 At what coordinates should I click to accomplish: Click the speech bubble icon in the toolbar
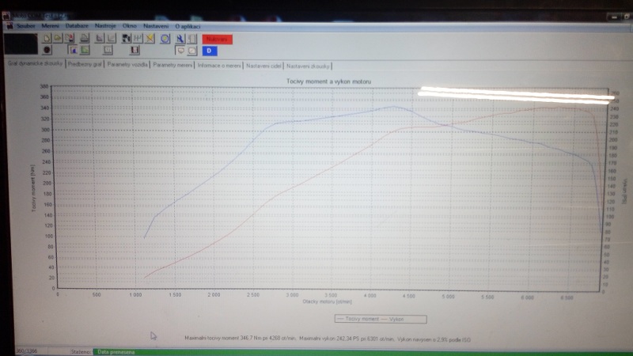180,50
